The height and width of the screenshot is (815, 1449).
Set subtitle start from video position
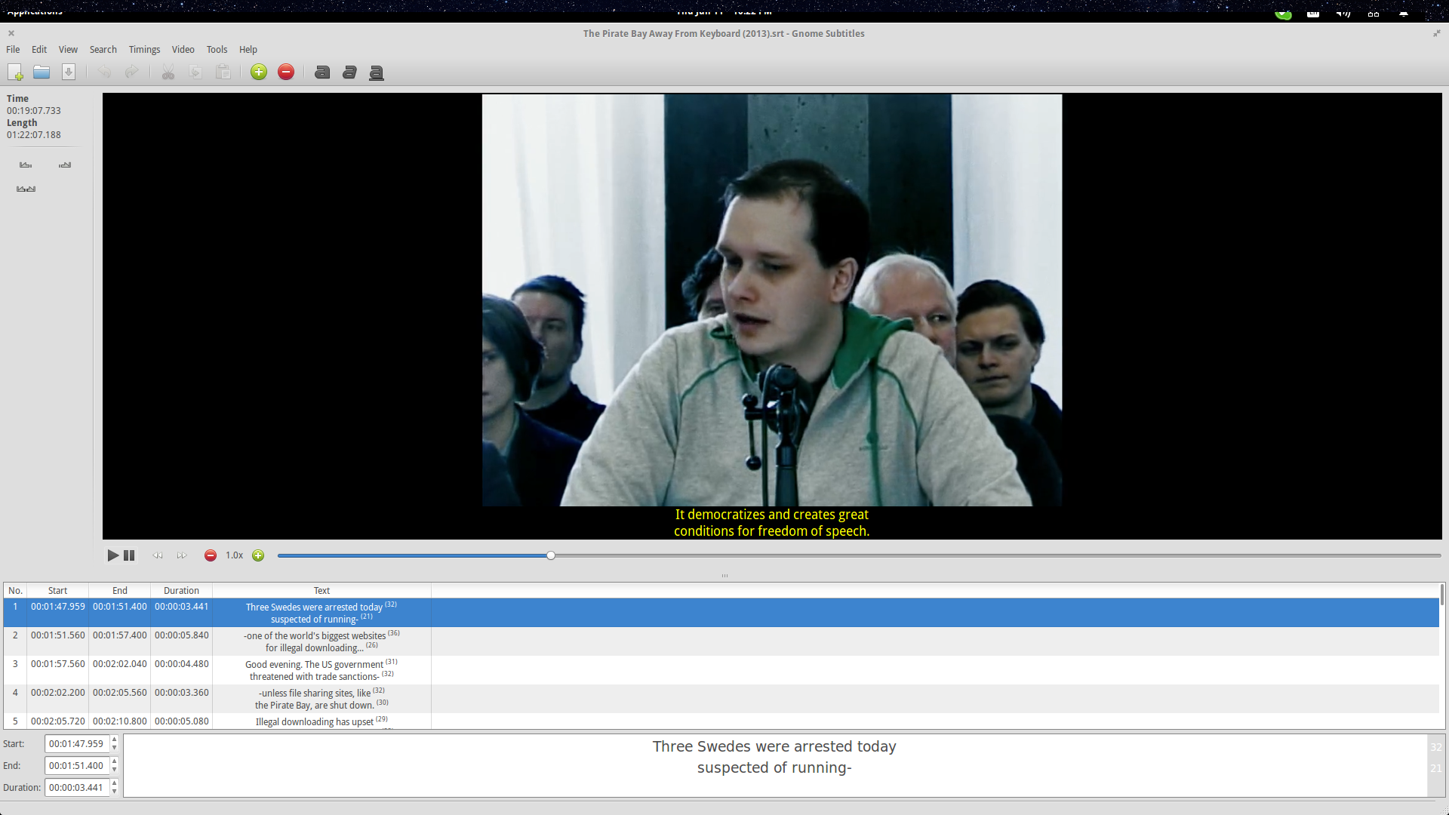point(26,165)
